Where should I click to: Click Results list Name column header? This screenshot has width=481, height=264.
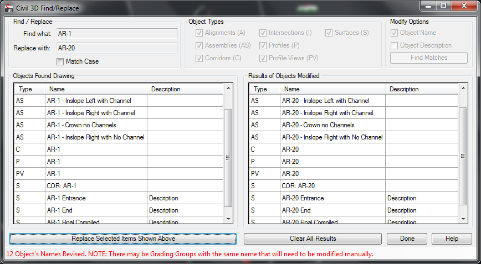[x=333, y=89]
